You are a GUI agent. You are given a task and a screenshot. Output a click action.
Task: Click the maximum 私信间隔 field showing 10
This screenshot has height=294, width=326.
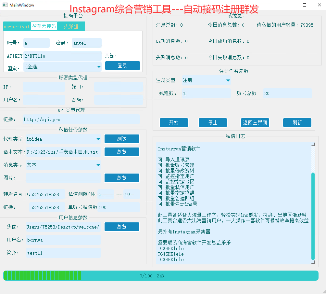pos(132,194)
